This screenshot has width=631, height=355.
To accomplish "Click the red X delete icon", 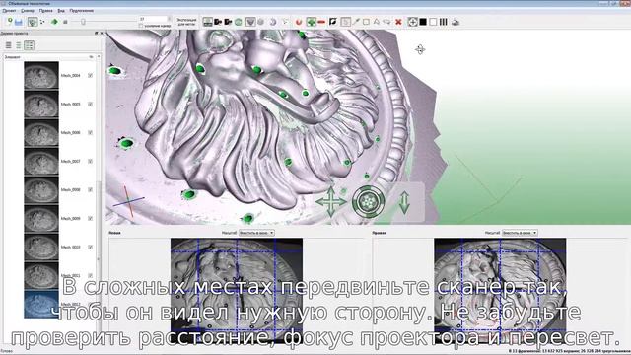I will pyautogui.click(x=398, y=22).
